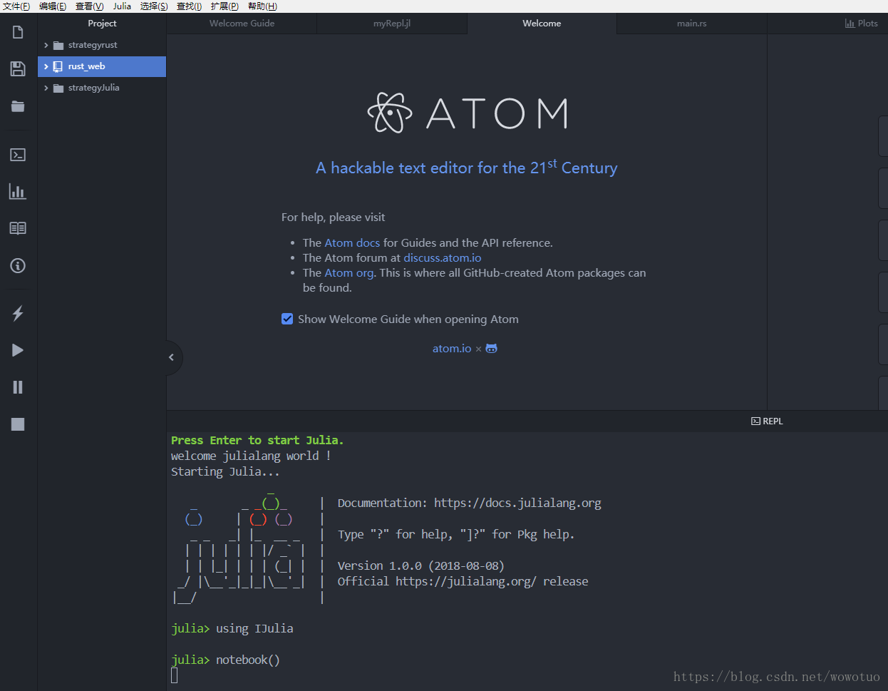888x691 pixels.
Task: Click the info circle icon in toolbar
Action: pos(18,266)
